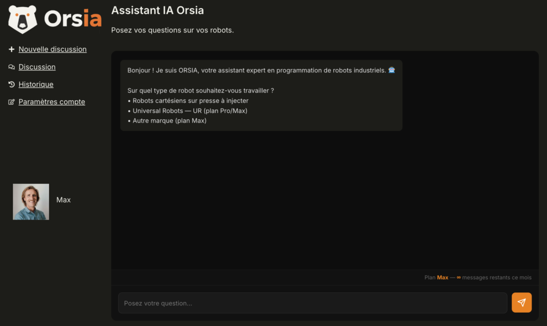Start a new chat via Nouvelle discussion link

coord(52,50)
